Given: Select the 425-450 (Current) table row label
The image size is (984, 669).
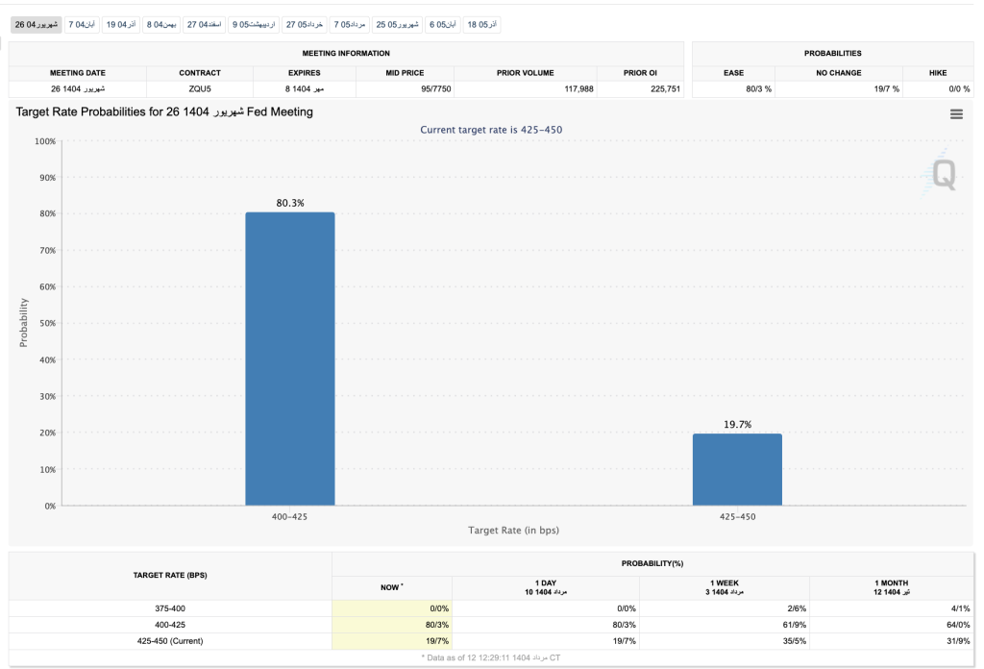Looking at the screenshot, I should [170, 641].
